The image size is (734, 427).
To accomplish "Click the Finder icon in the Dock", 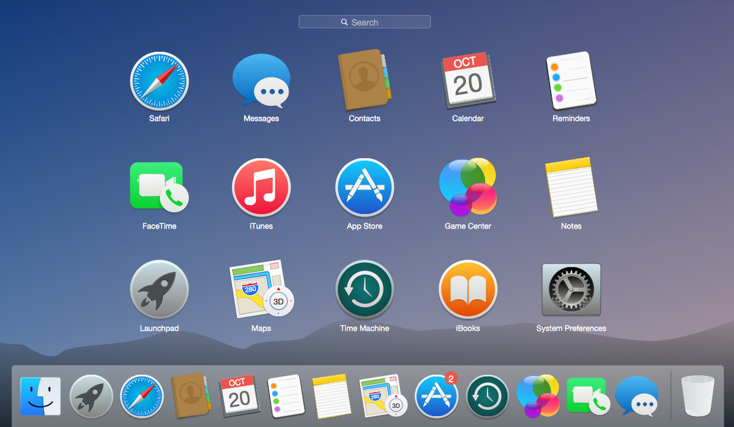I will (40, 396).
